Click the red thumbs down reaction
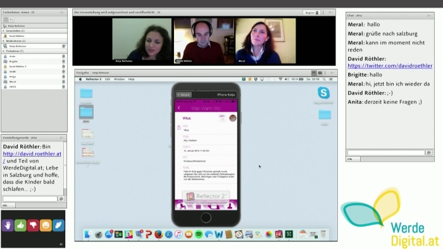The width and height of the screenshot is (443, 249). (33, 226)
